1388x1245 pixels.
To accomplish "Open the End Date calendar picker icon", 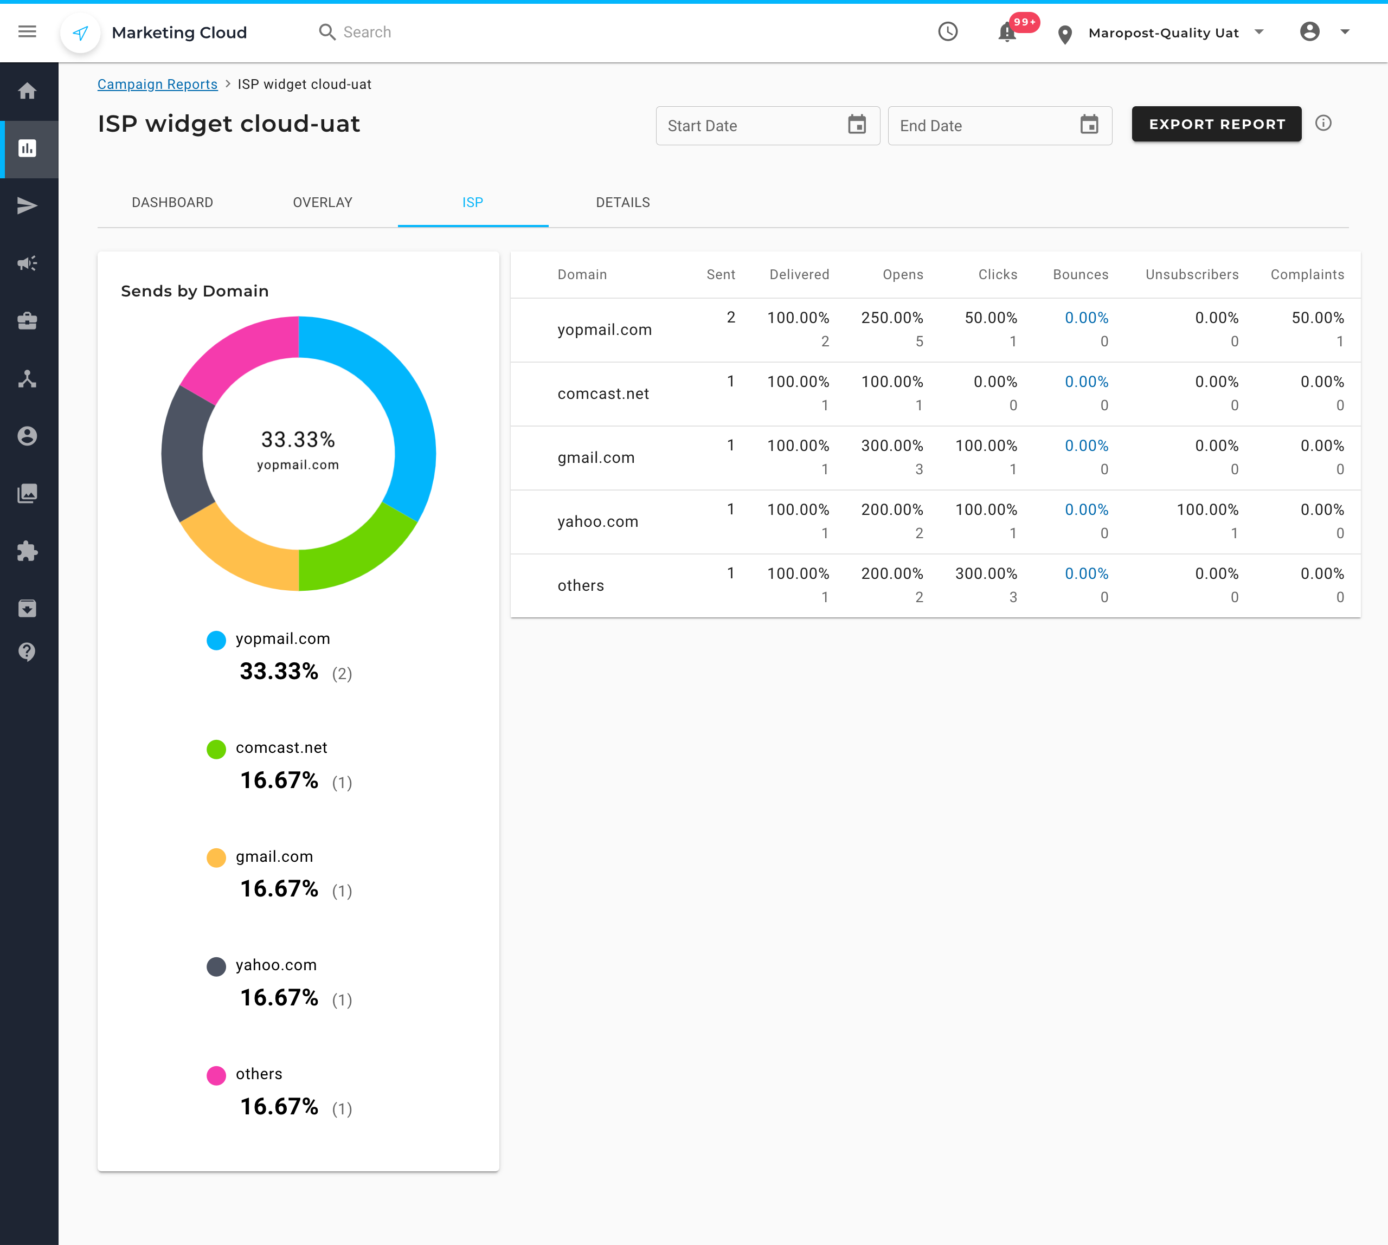I will click(1089, 125).
